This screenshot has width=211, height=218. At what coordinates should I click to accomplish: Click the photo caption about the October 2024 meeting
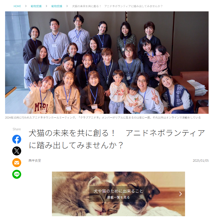(103, 118)
